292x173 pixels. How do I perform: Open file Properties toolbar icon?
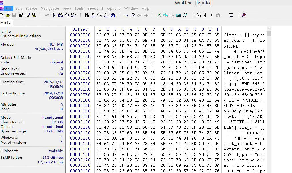(x=27, y=15)
